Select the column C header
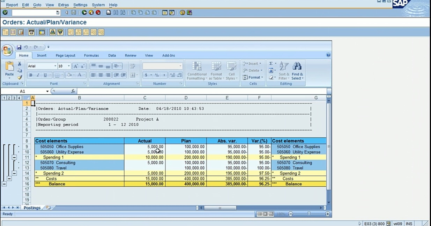 tap(145, 98)
